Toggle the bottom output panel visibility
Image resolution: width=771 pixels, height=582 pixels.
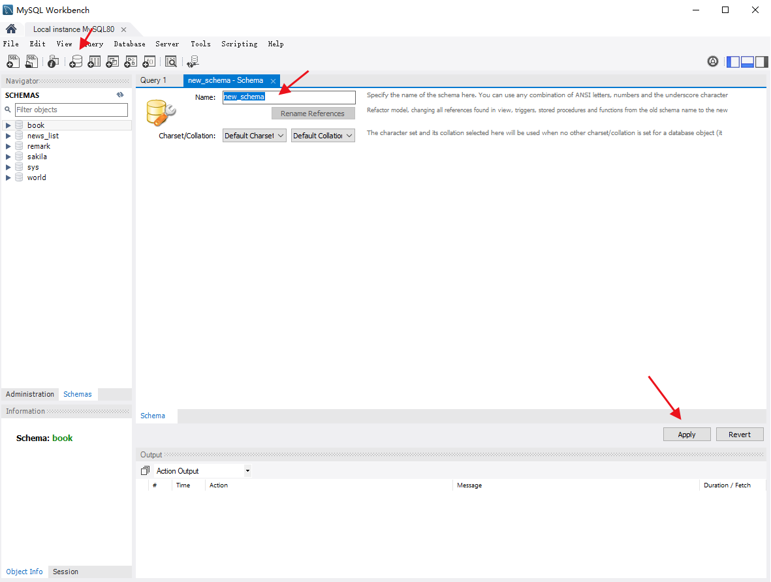[747, 61]
